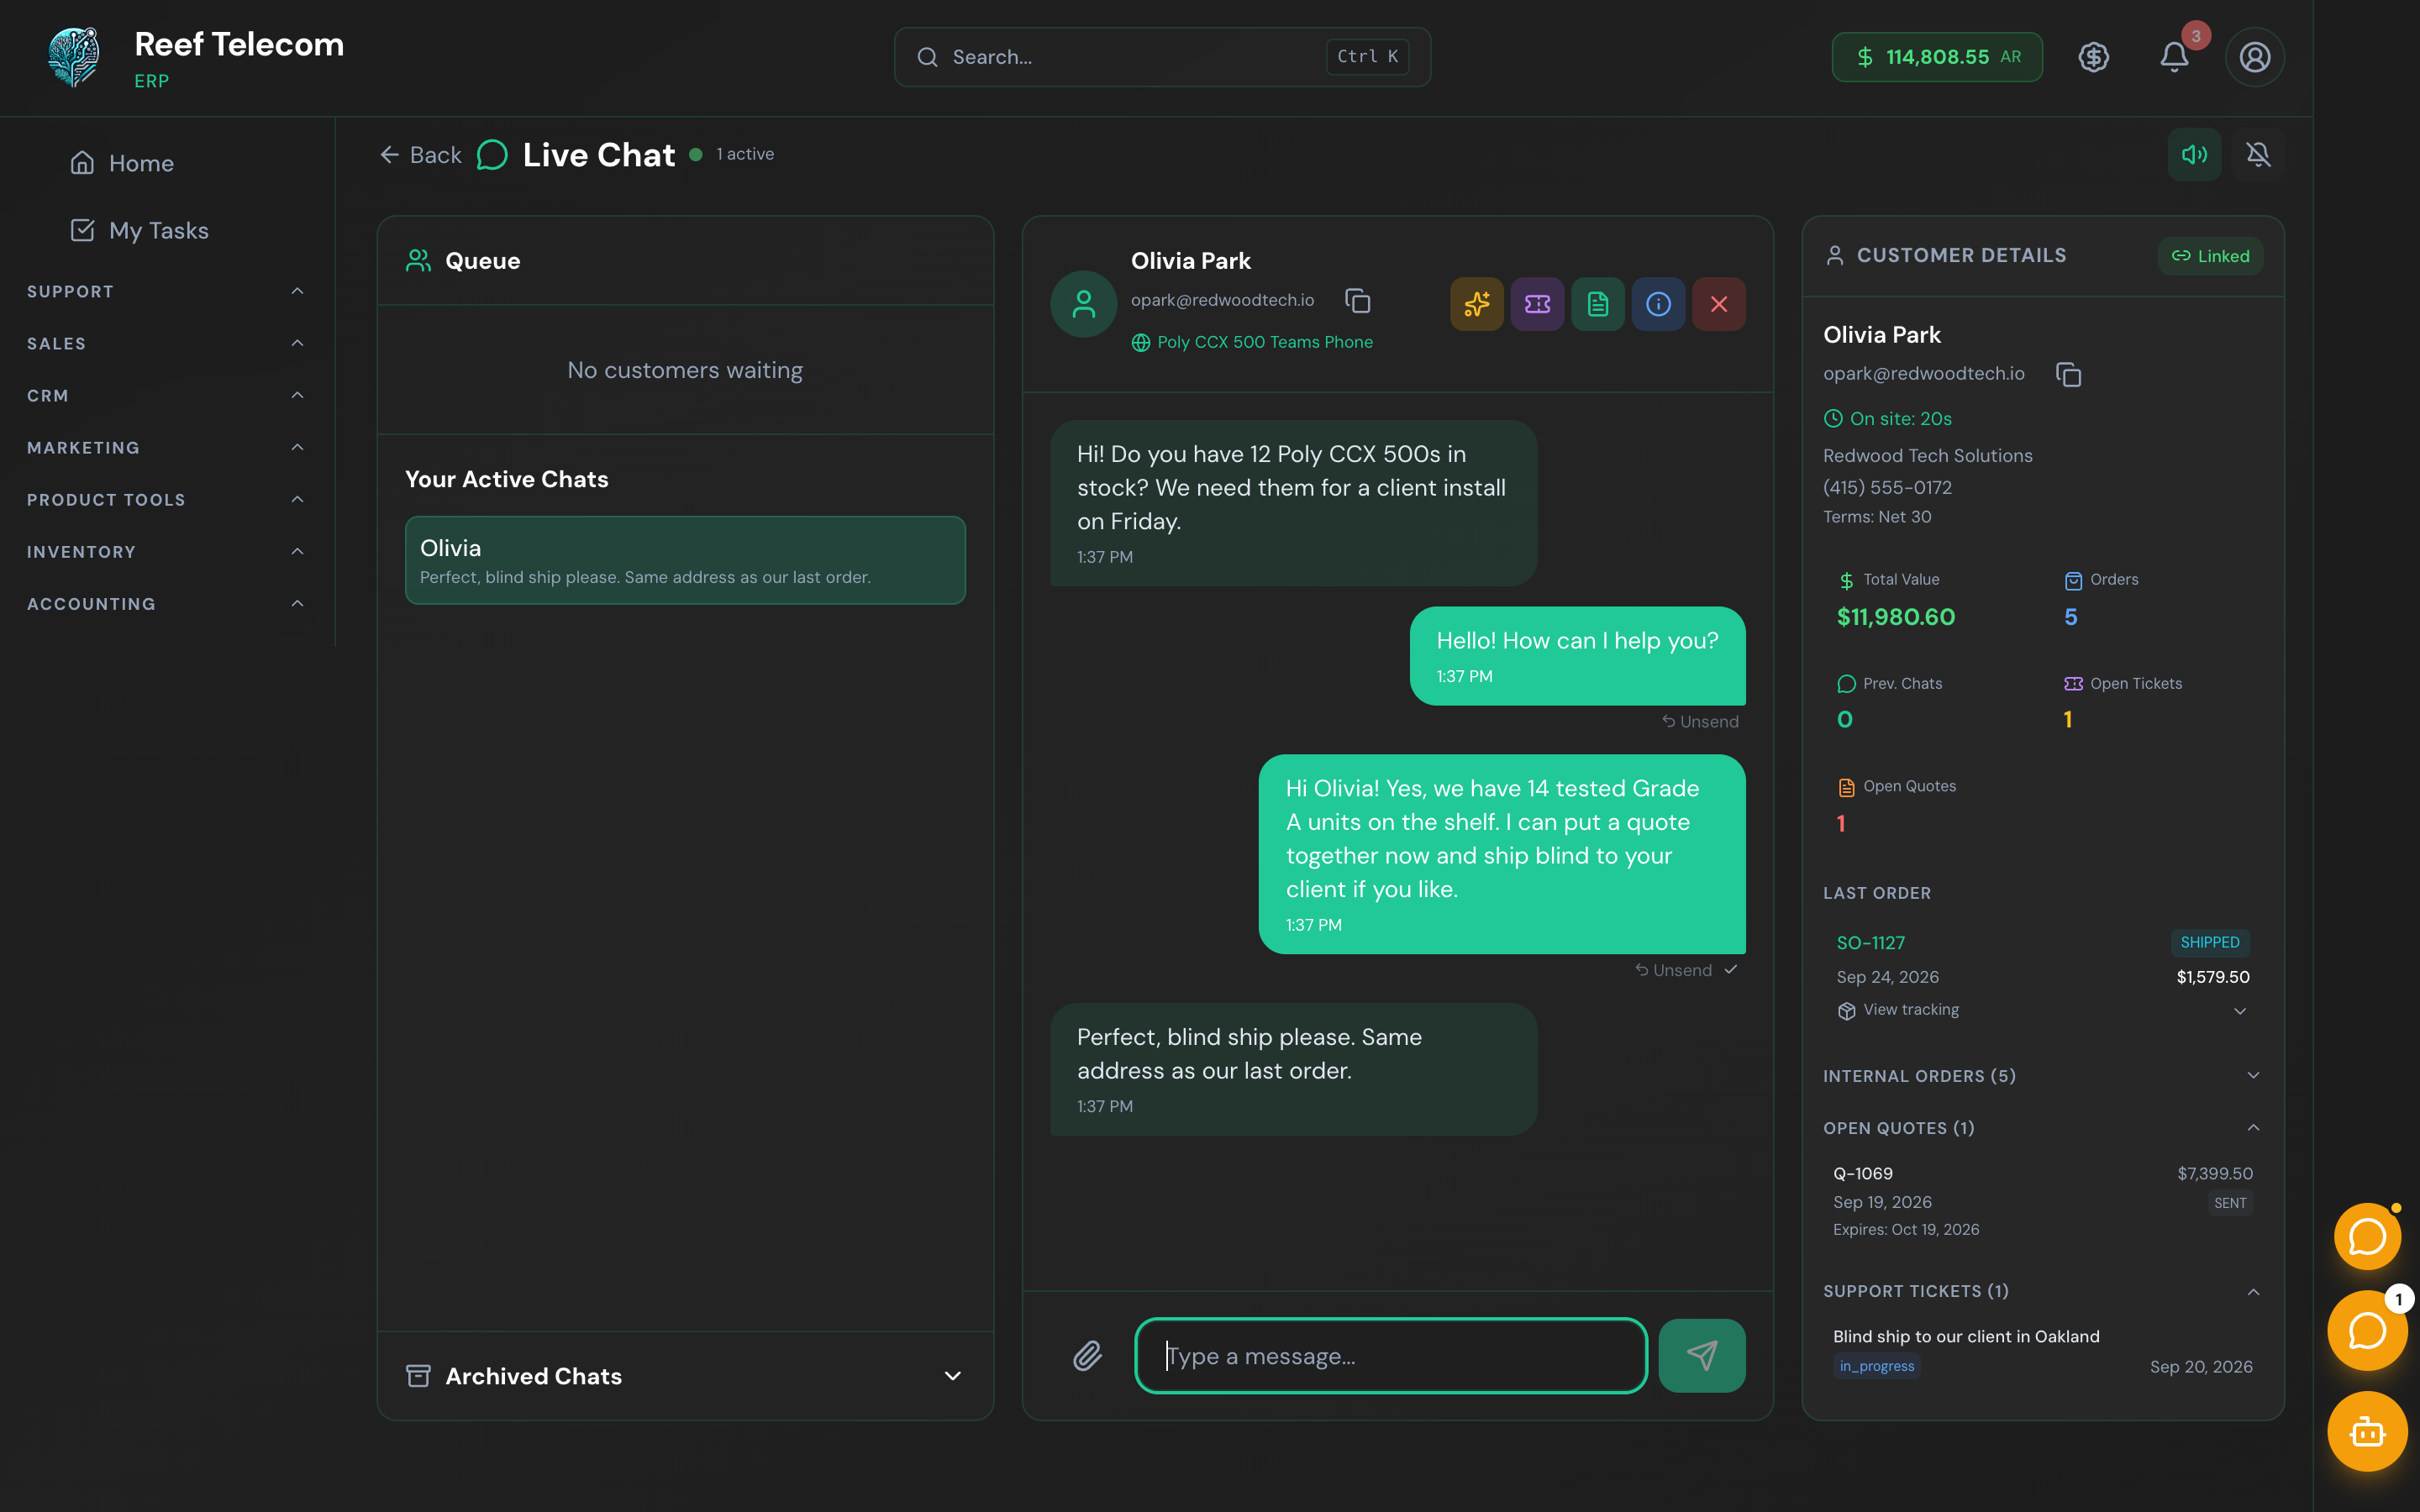Expand Archived Chats chevron

952,1376
